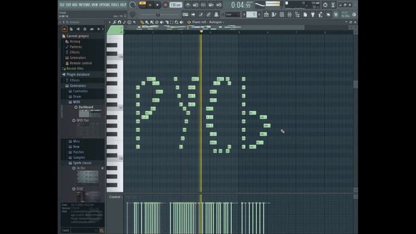Open the TOOLS menu
The image size is (416, 234).
115,5
